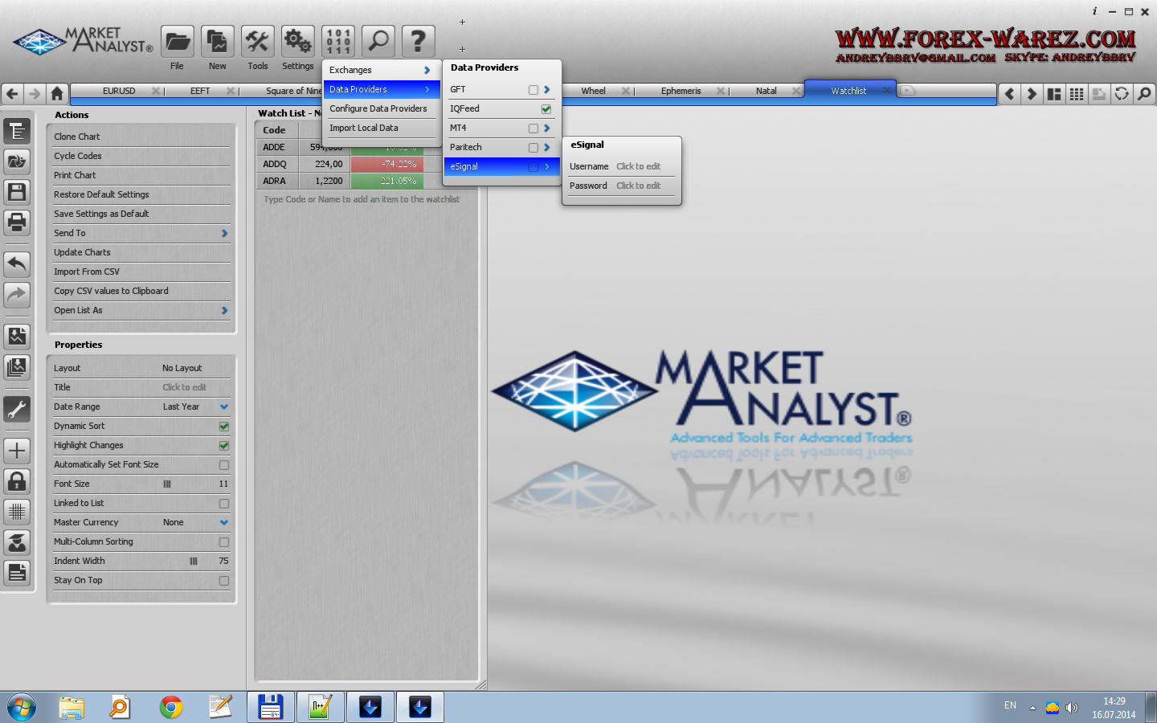Image resolution: width=1157 pixels, height=723 pixels.
Task: Open the File menu folder icon
Action: tap(177, 42)
